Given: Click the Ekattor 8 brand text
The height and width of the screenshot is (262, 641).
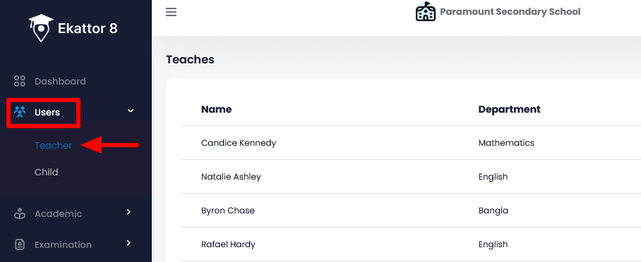Looking at the screenshot, I should 88,29.
